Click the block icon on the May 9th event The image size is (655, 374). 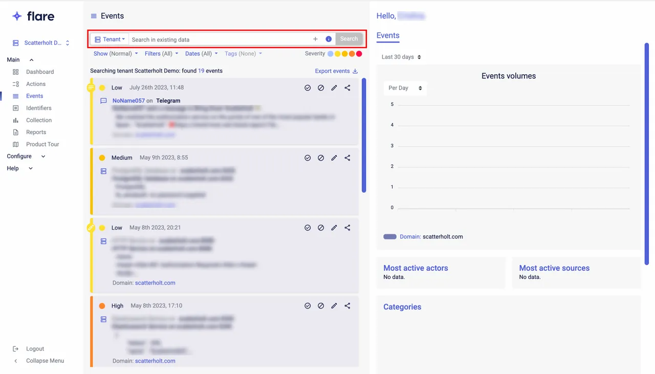(321, 158)
